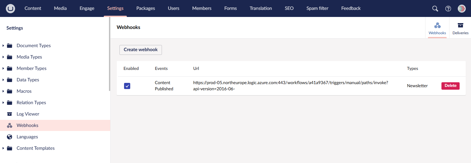Screen dimensions: 471x163
Task: Click the Data Types folder icon
Action: click(x=10, y=80)
